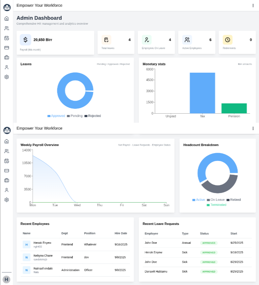Viewport: 259px width, 285px height.
Task: Toggle On Leave in Headcount legend
Action: (215, 200)
